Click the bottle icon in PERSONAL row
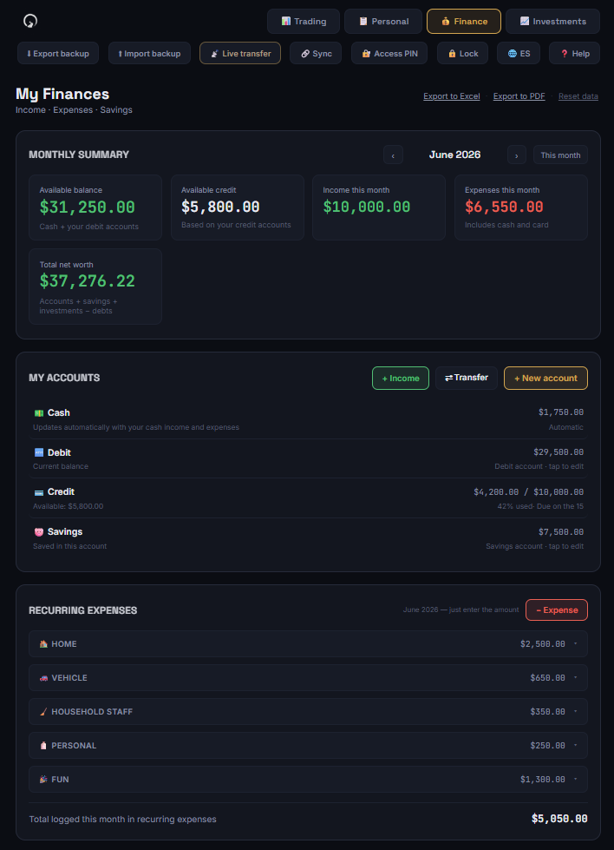Viewport: 614px width, 850px height. point(43,746)
